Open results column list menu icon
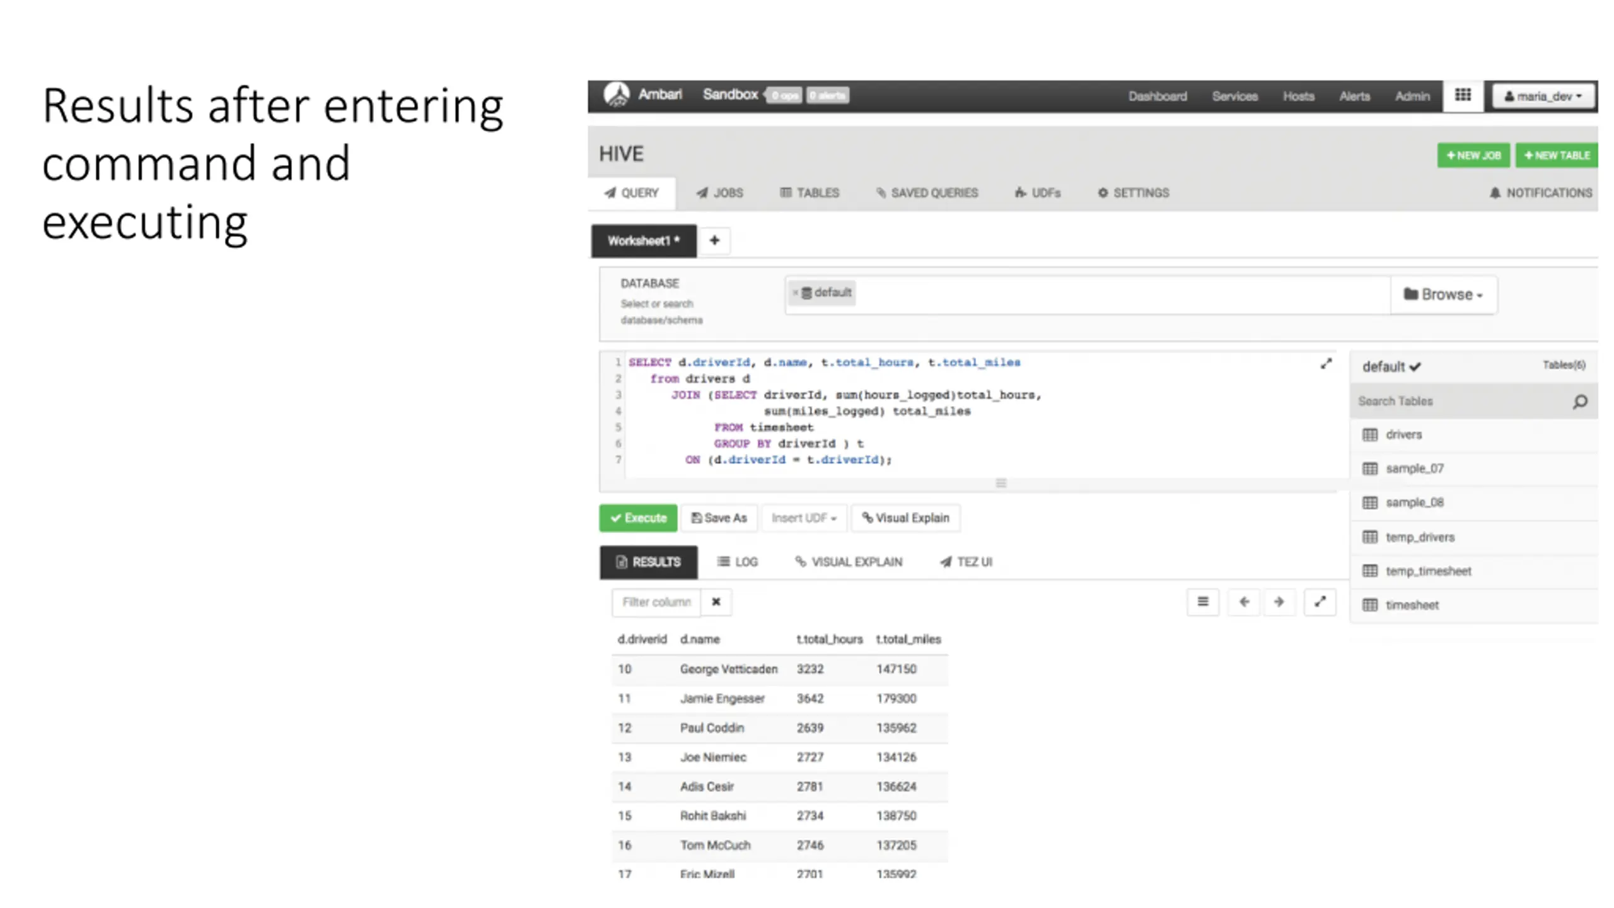The width and height of the screenshot is (1614, 908). coord(1203,602)
